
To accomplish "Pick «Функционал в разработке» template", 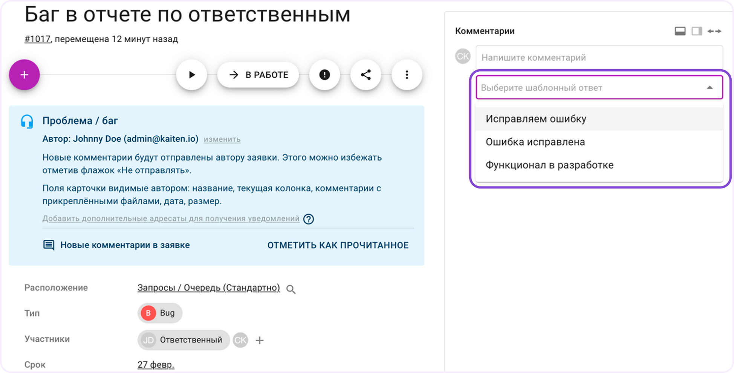I will 549,165.
